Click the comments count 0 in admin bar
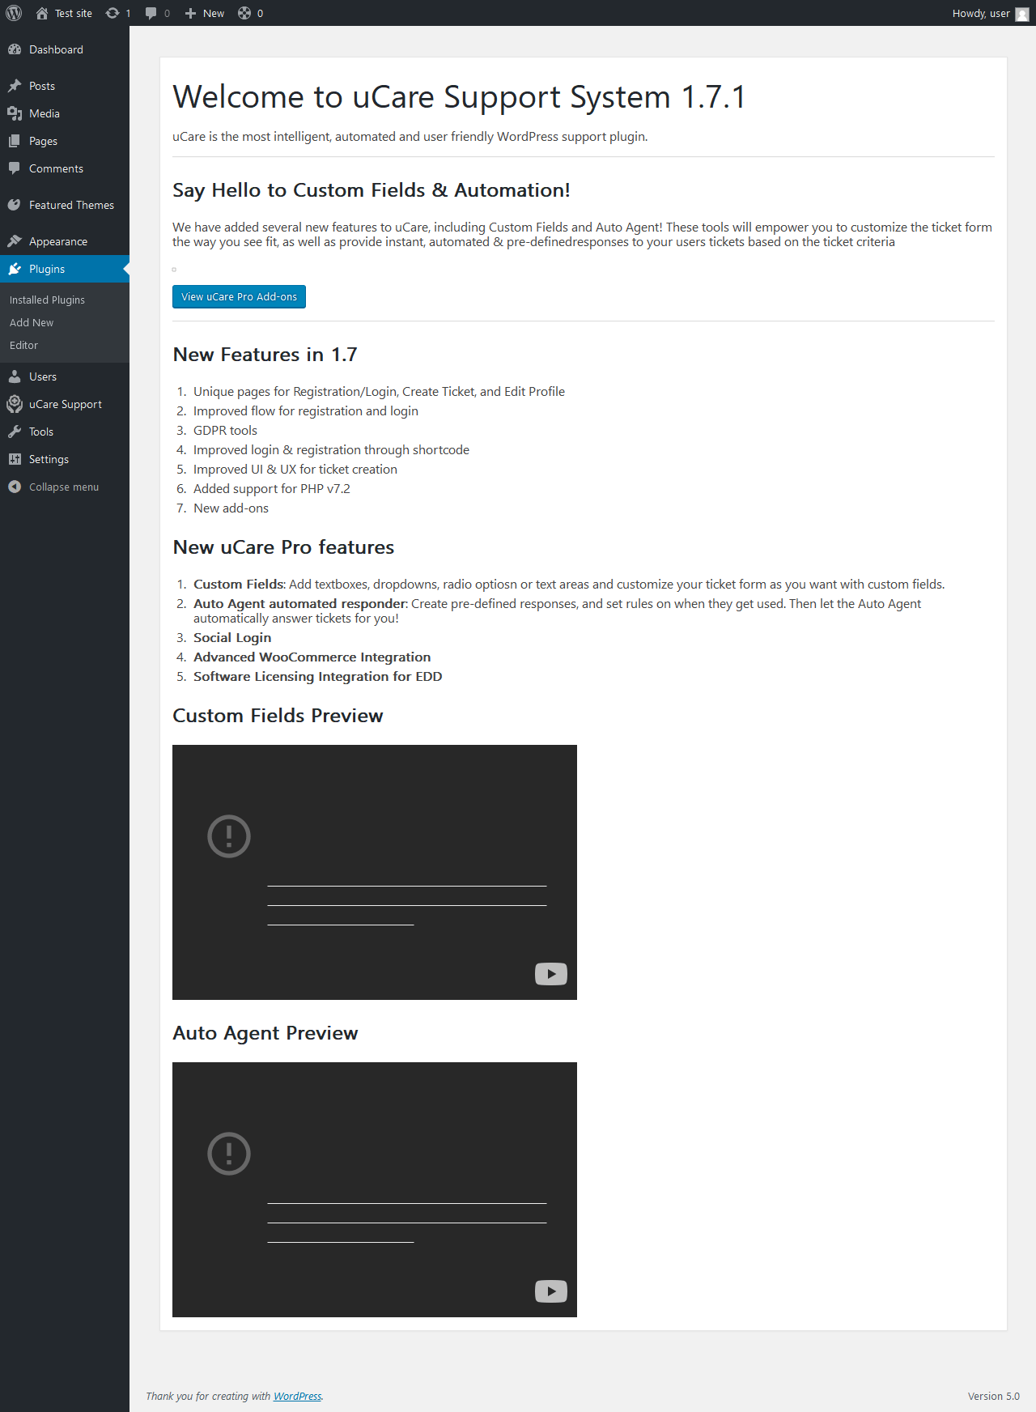The width and height of the screenshot is (1036, 1412). tap(167, 14)
